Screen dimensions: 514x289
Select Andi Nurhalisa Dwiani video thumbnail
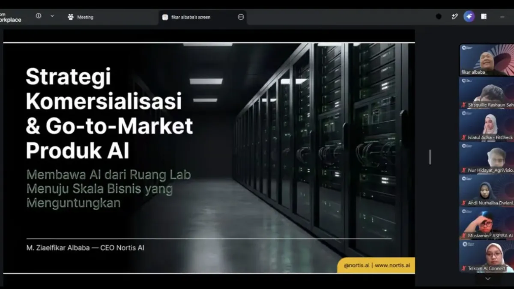click(x=487, y=190)
